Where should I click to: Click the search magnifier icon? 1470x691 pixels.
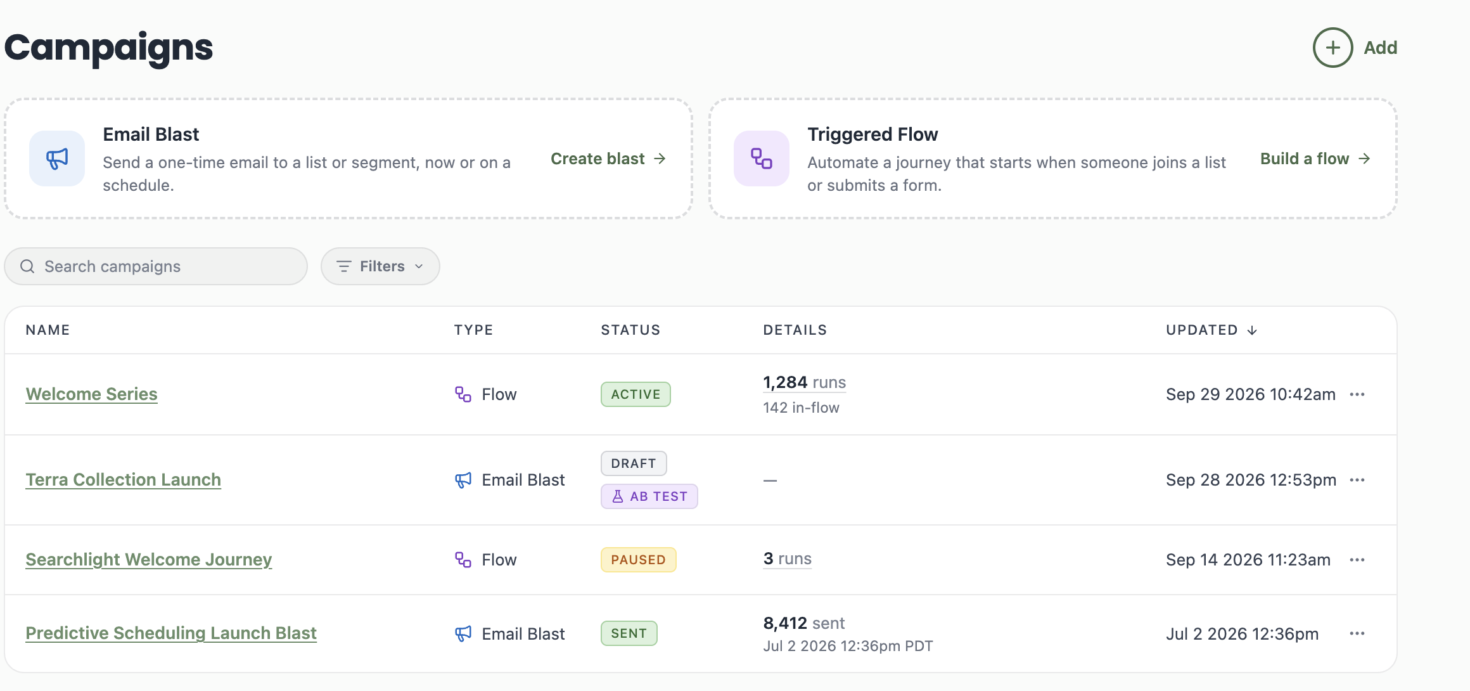pyautogui.click(x=27, y=266)
